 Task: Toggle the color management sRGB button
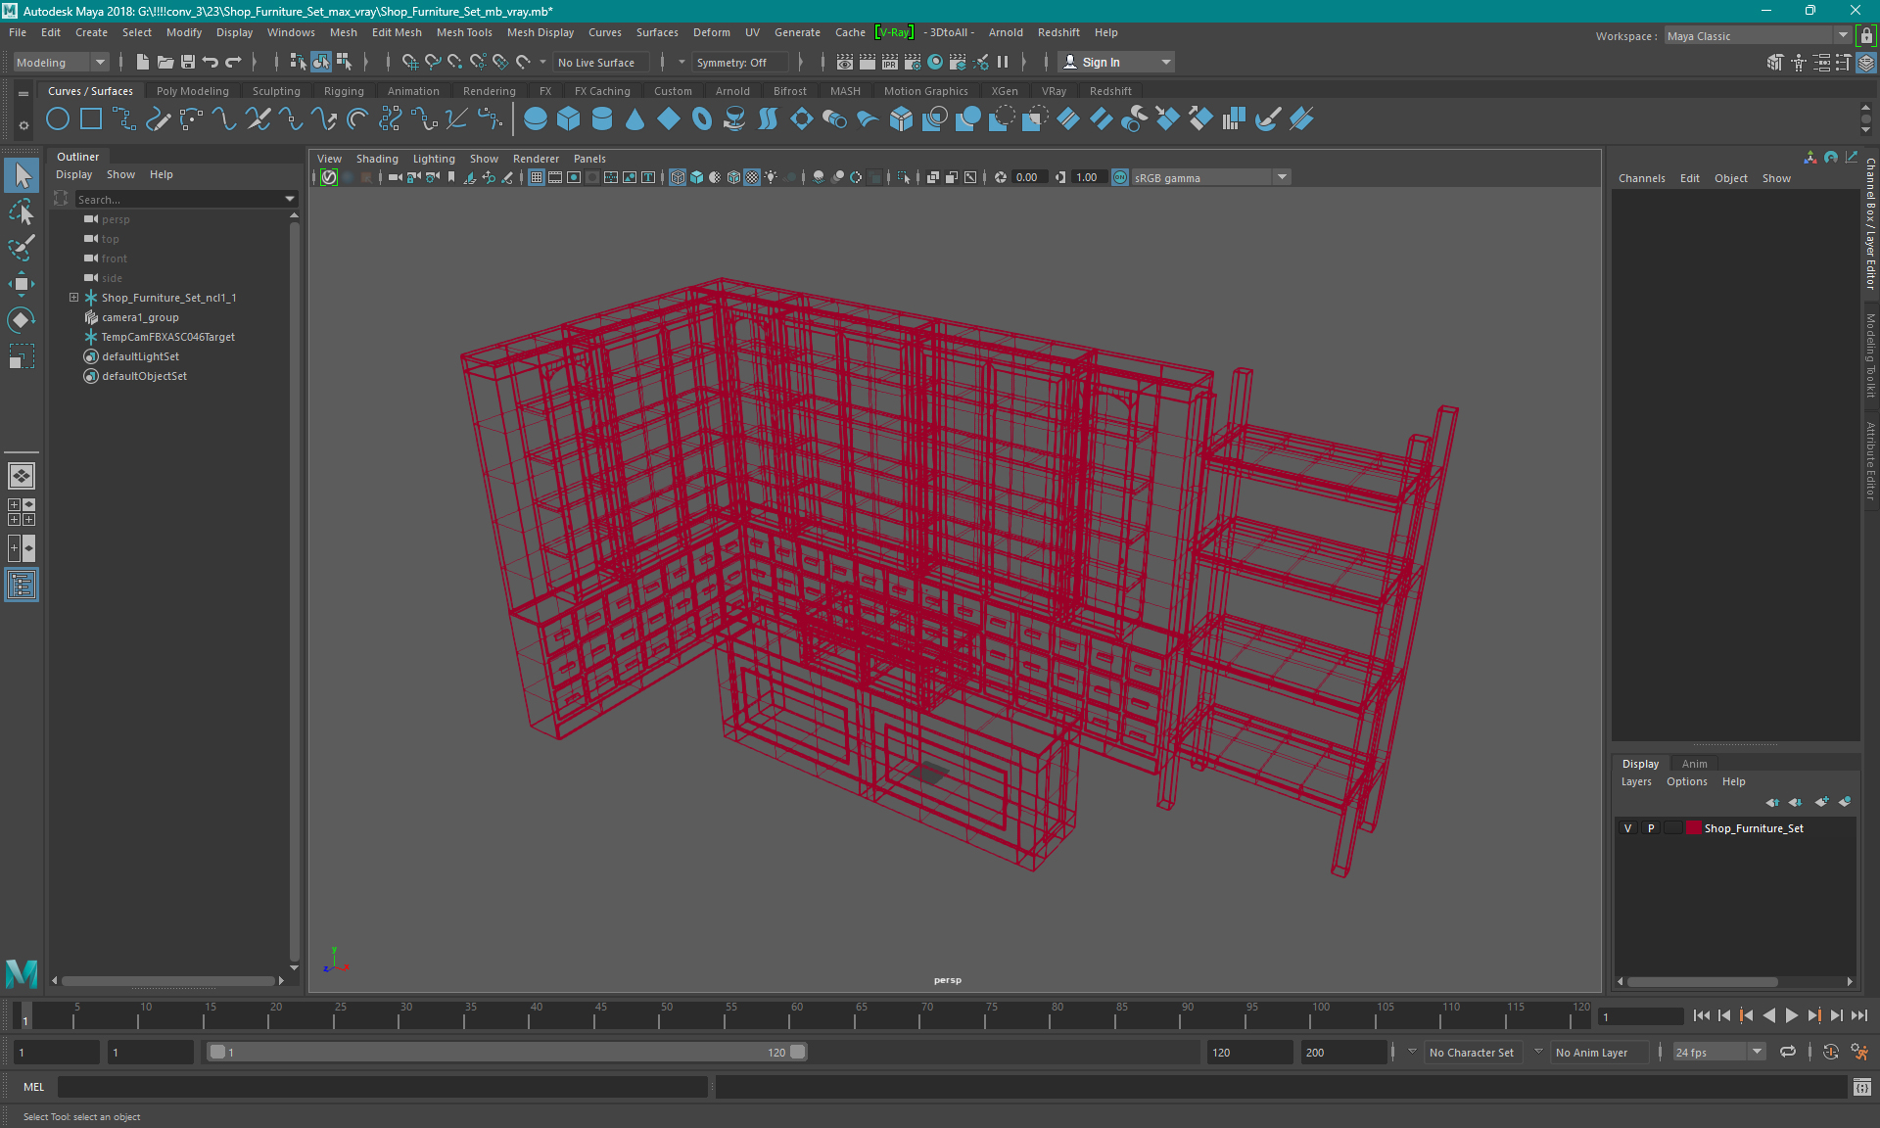click(1120, 177)
